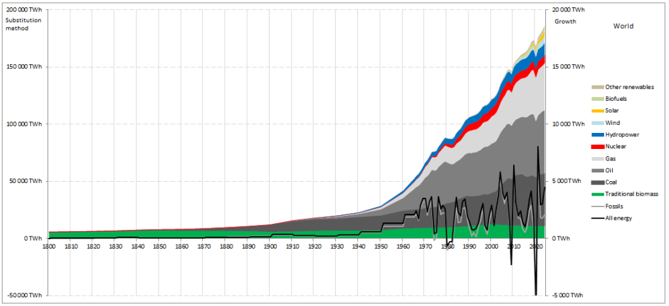
Task: Click the World chart title
Action: pos(624,26)
